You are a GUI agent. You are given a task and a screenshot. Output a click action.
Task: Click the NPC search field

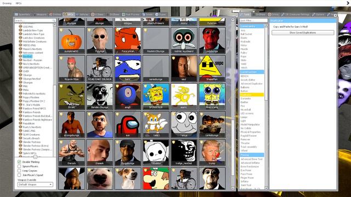click(35, 21)
